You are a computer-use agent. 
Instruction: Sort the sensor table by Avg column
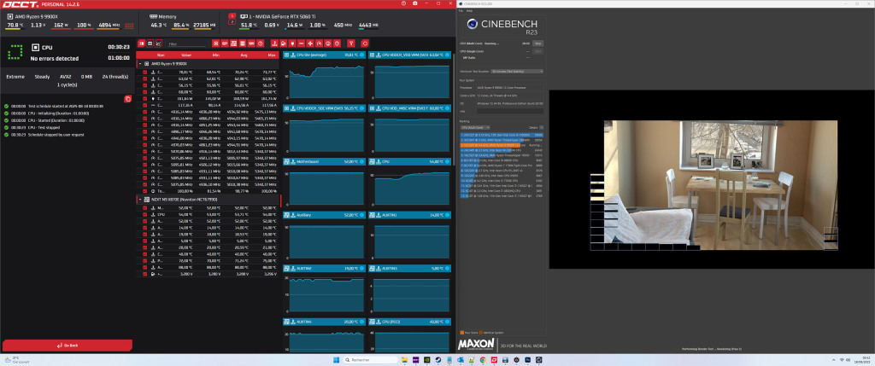point(244,55)
